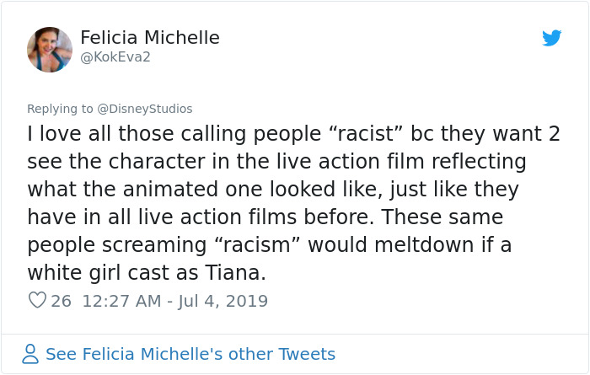590x375 pixels.
Task: Click the "Replying to" label
Action: pos(60,109)
